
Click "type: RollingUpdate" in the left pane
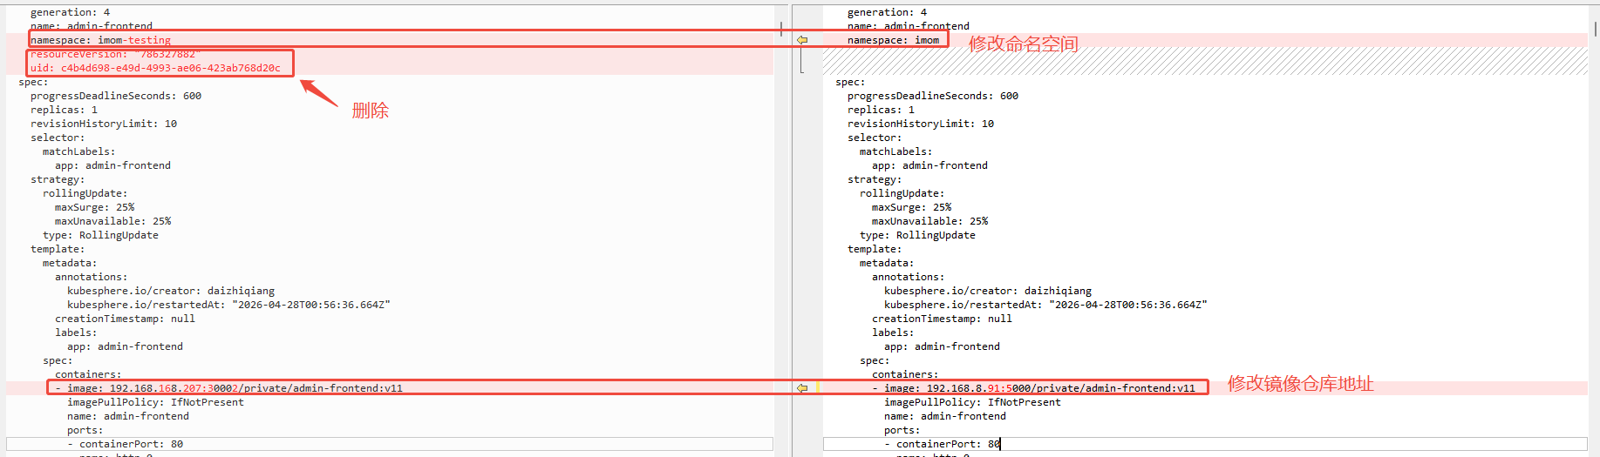coord(100,235)
